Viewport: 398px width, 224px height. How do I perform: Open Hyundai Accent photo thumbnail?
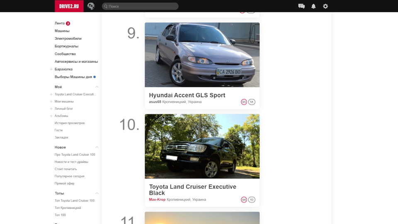202,55
